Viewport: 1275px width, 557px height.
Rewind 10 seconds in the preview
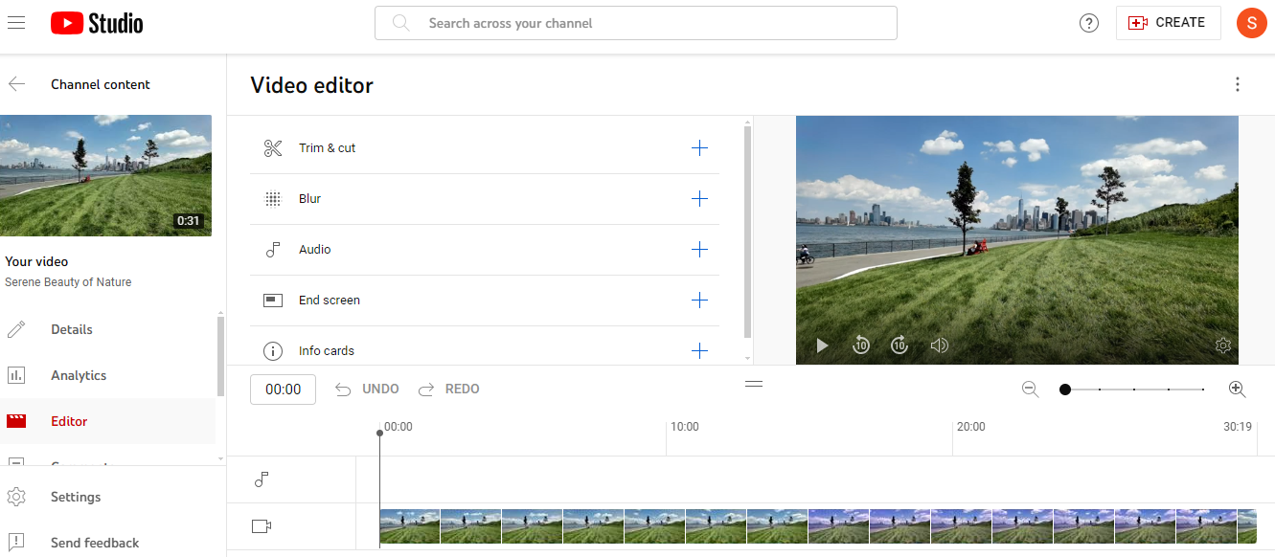(x=861, y=345)
